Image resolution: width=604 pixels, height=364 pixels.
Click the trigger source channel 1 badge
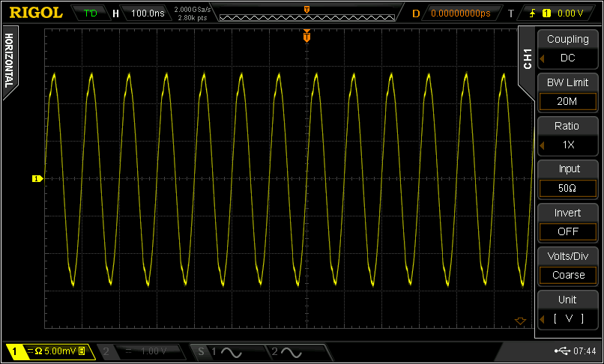coord(546,13)
